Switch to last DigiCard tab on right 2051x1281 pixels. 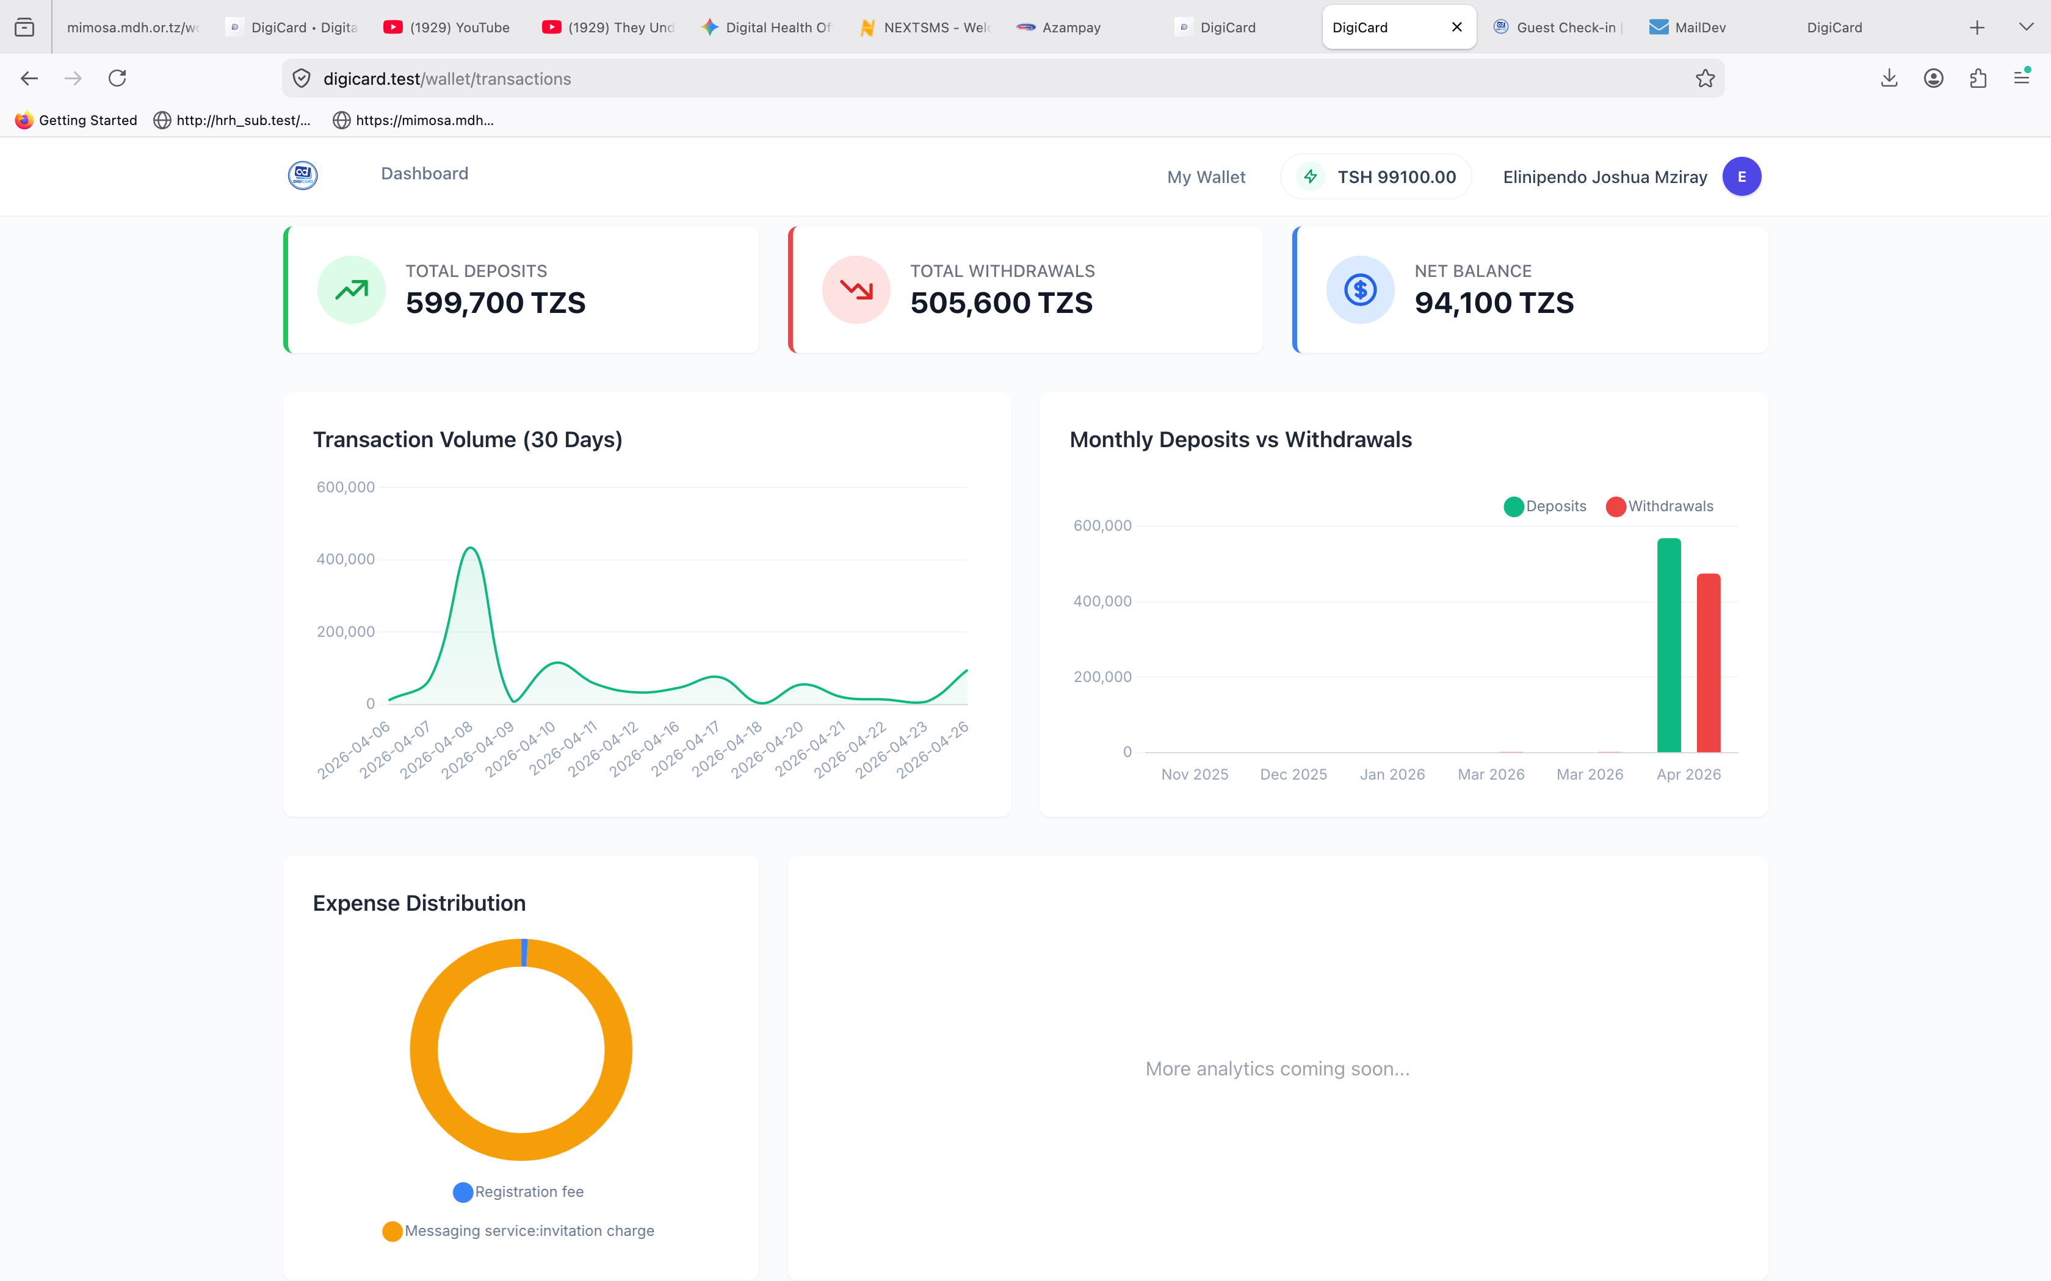point(1875,27)
